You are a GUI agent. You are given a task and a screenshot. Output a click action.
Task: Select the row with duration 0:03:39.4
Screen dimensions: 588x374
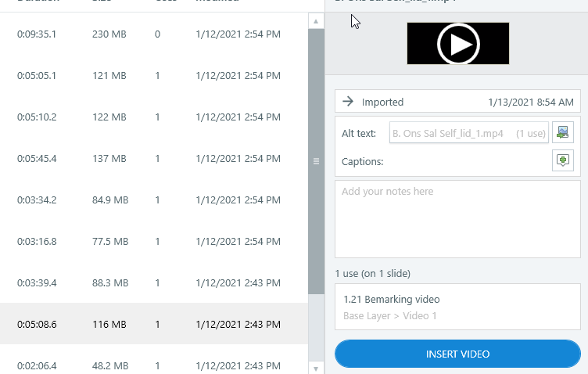tap(154, 282)
